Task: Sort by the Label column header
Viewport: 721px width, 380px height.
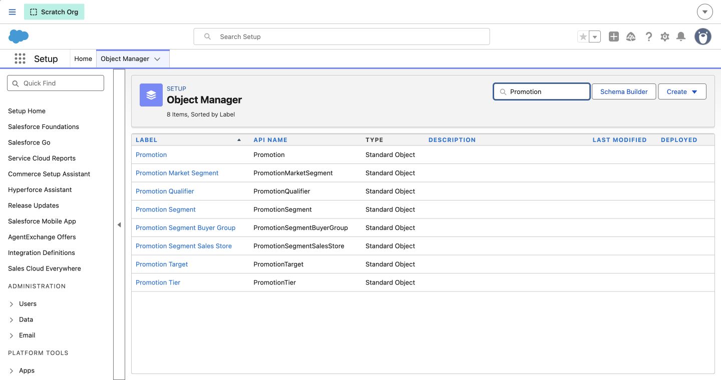Action: click(x=146, y=140)
